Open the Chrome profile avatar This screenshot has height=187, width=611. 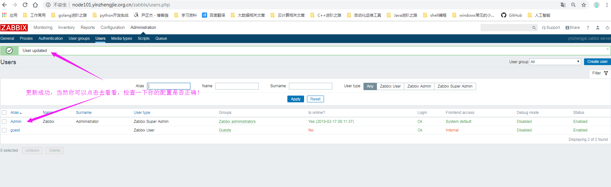[597, 5]
